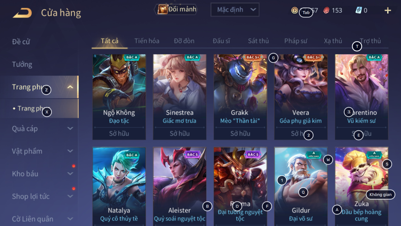Select the Pháp sư tab
Image resolution: width=401 pixels, height=226 pixels.
(296, 41)
